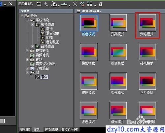Click the folder view toolbar icon
Image resolution: width=165 pixels, height=133 pixels.
click(39, 4)
